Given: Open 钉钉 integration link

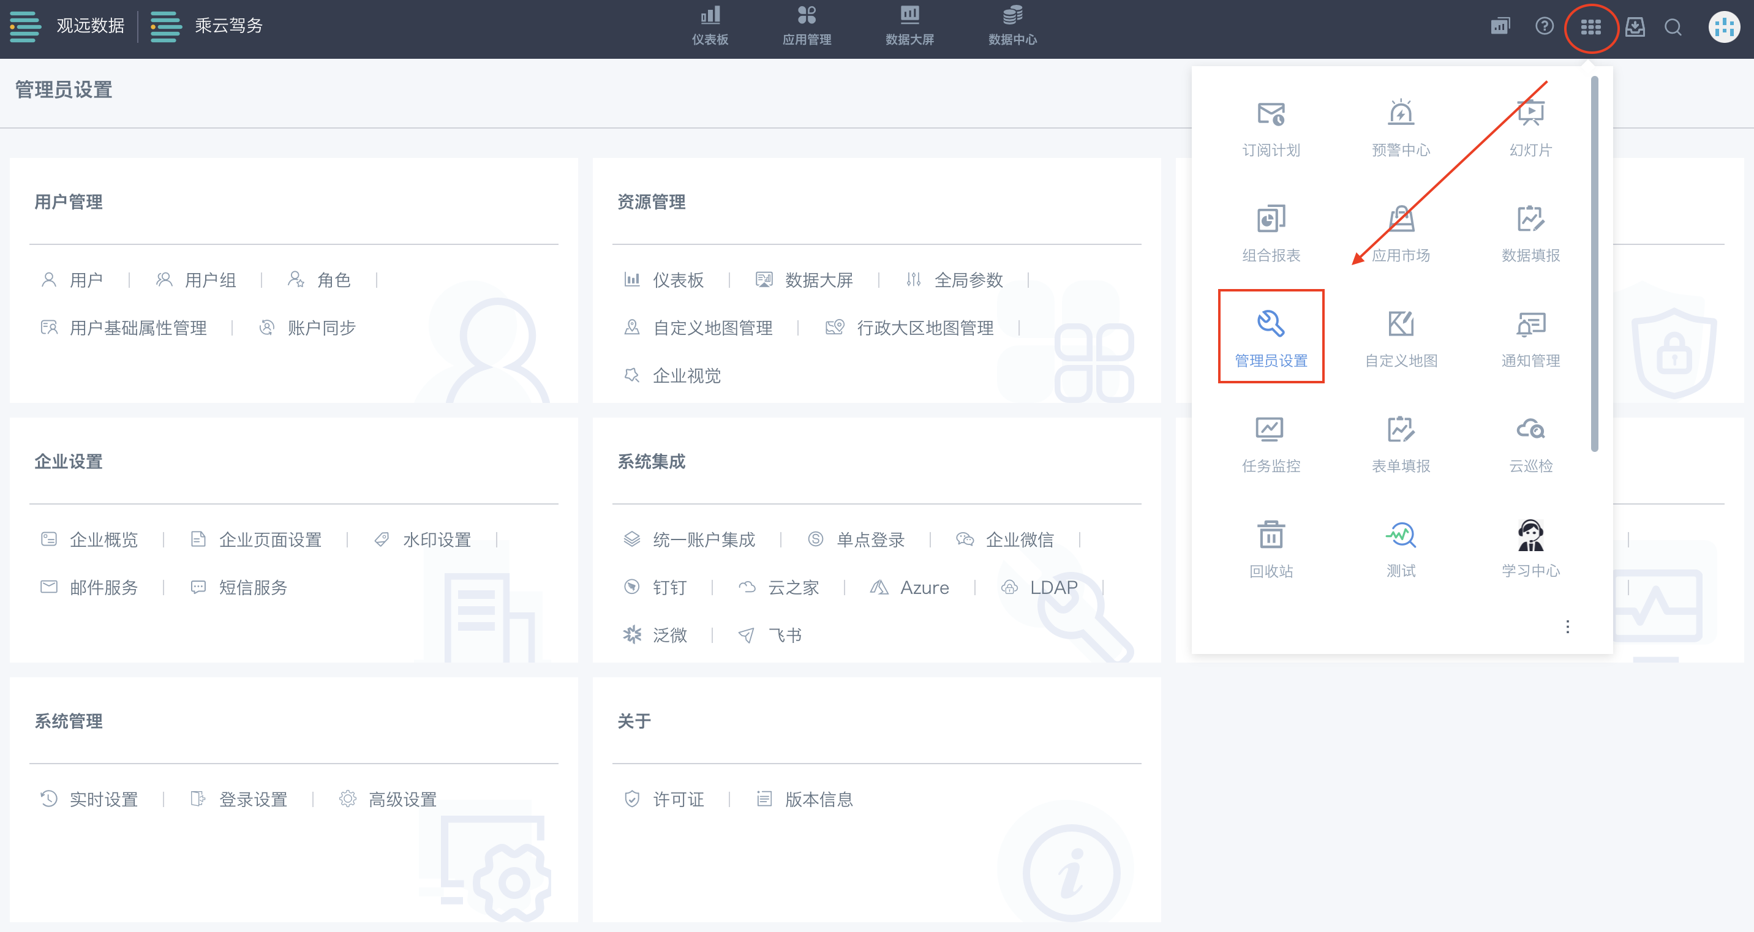Looking at the screenshot, I should pyautogui.click(x=655, y=587).
